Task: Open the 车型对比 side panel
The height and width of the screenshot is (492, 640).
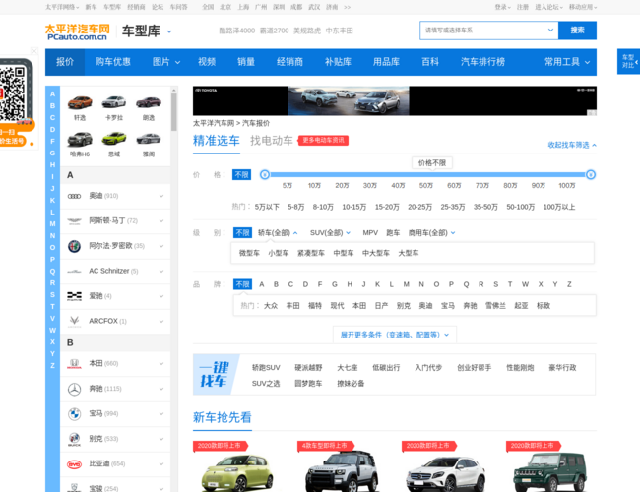Action: tap(628, 61)
